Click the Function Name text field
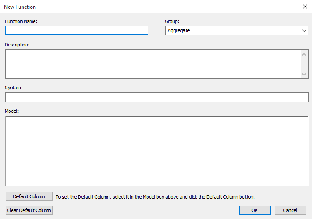This screenshot has height=219, width=312. (77, 30)
